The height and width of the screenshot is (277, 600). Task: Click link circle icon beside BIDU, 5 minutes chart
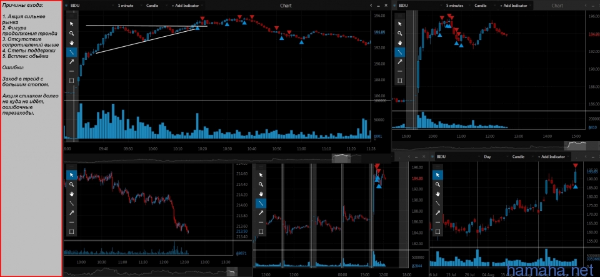(395, 6)
